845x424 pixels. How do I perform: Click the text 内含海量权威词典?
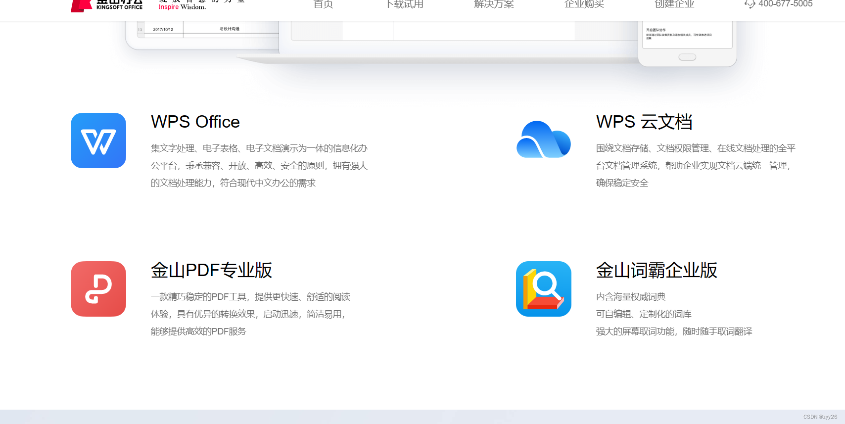631,297
